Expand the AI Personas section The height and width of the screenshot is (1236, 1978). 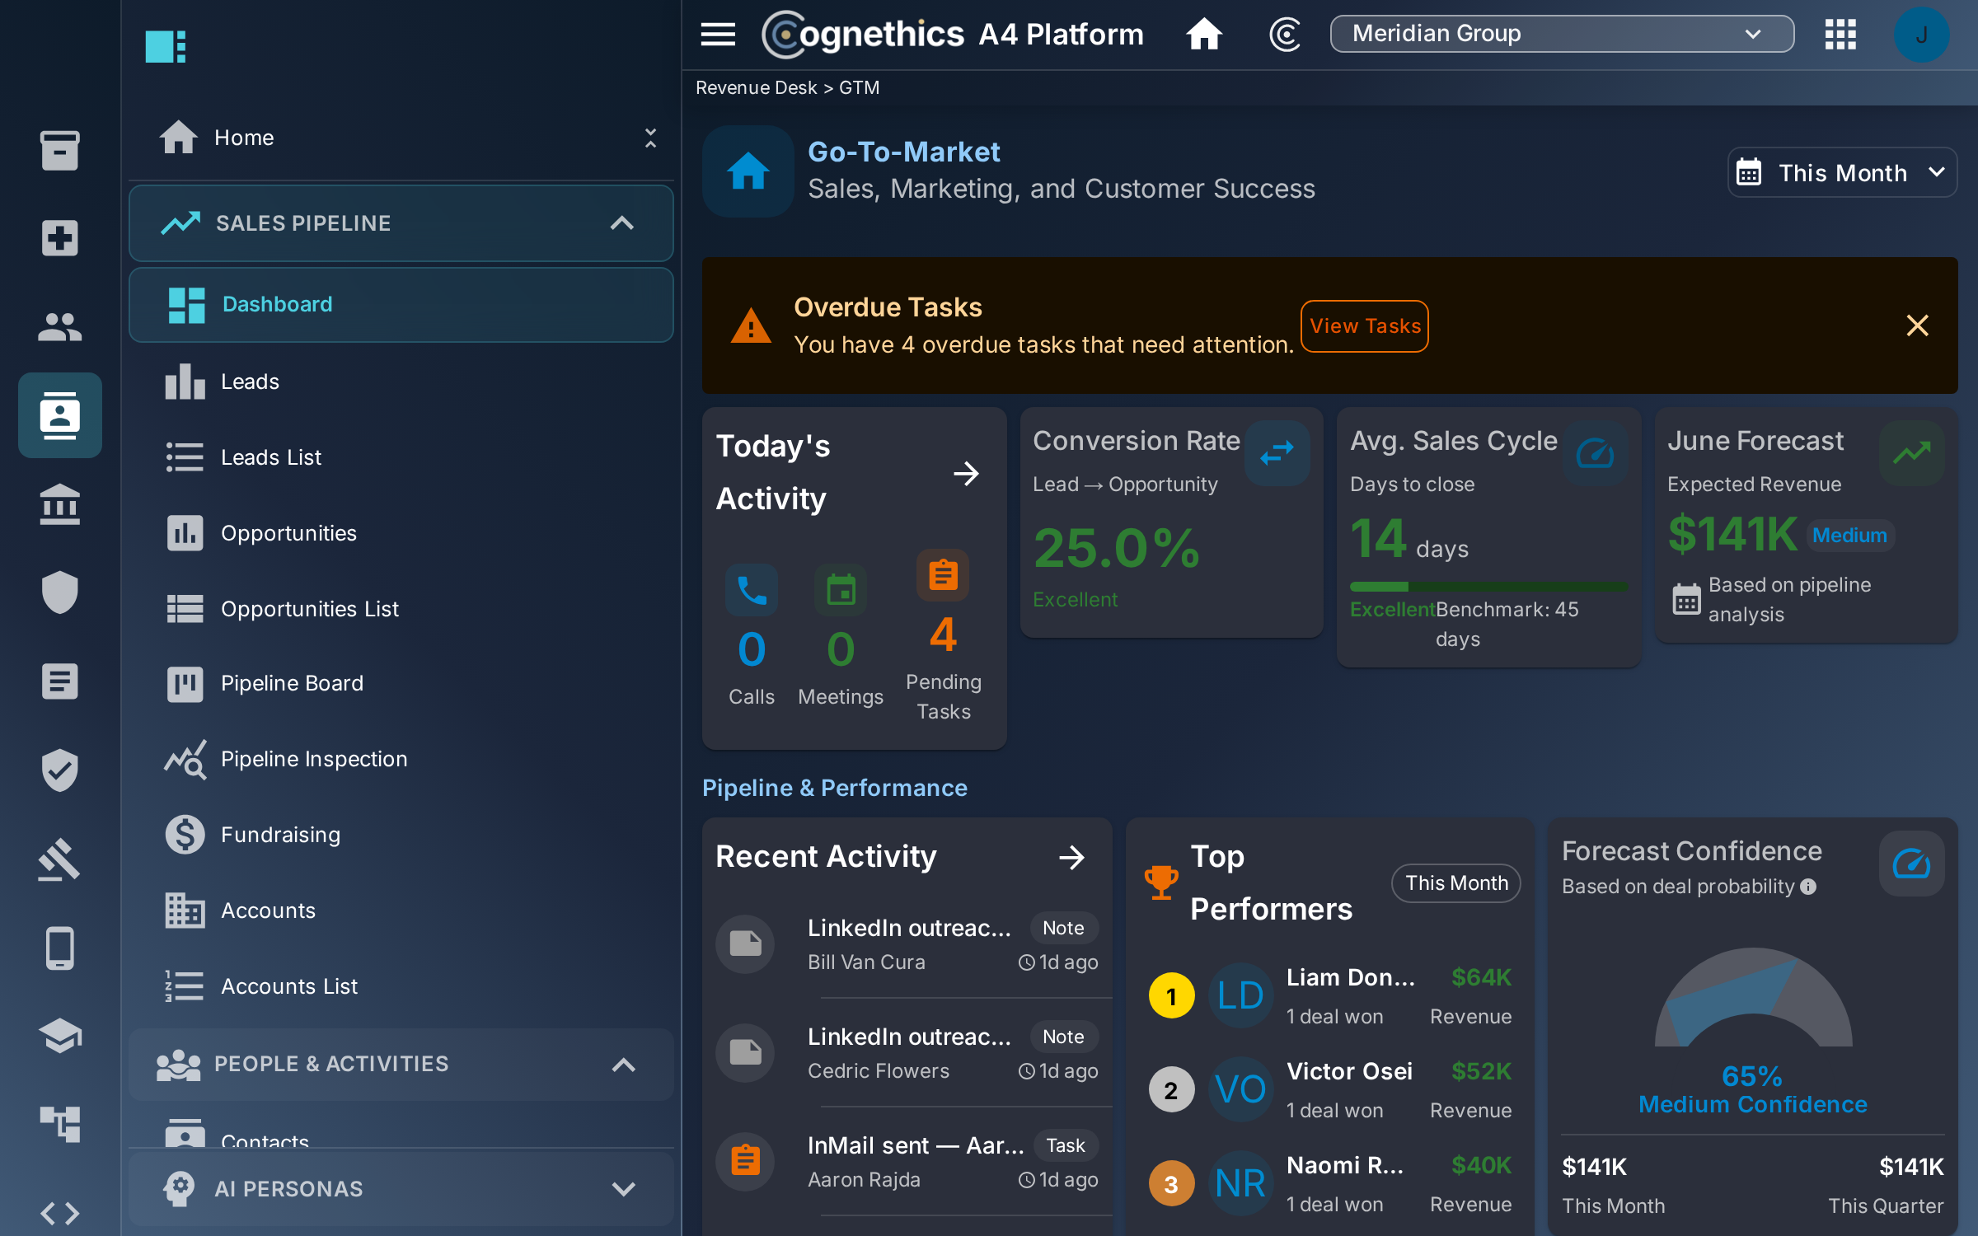401,1188
